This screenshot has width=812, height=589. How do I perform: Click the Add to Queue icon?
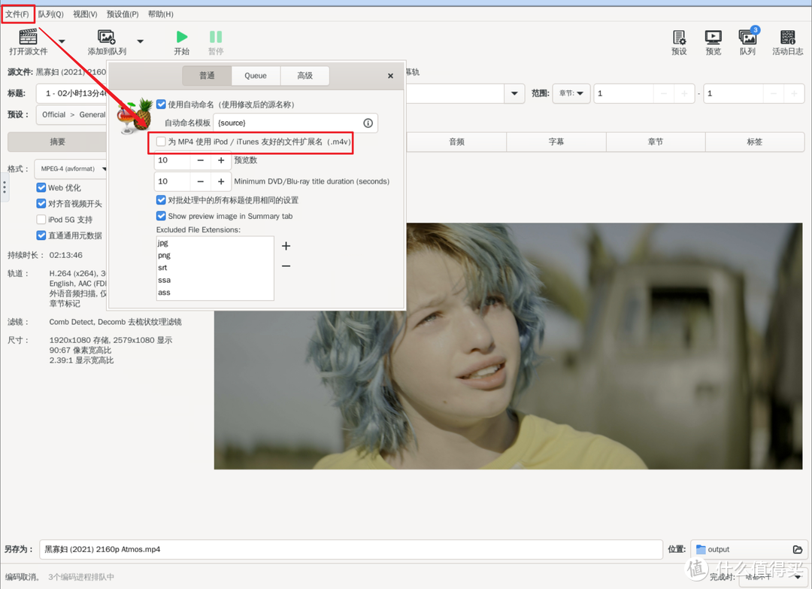(x=107, y=37)
